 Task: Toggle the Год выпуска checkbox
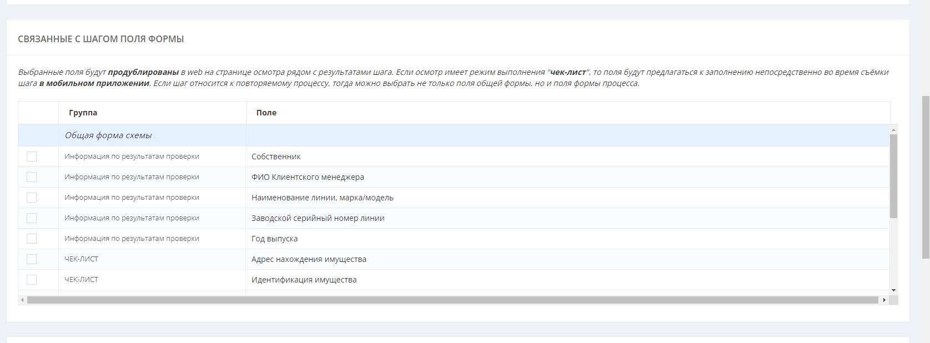(32, 239)
